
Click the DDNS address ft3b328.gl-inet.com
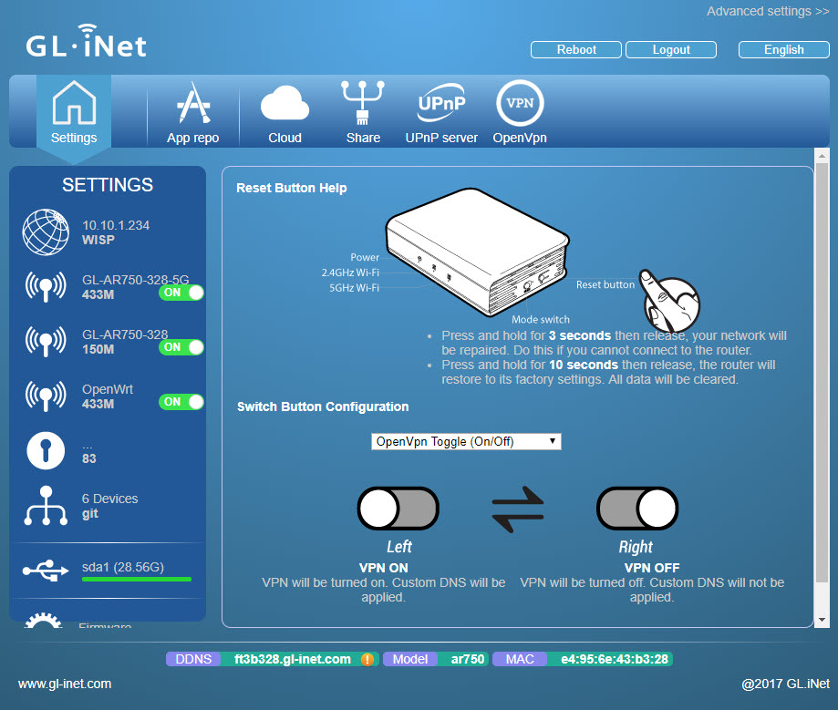tap(293, 659)
